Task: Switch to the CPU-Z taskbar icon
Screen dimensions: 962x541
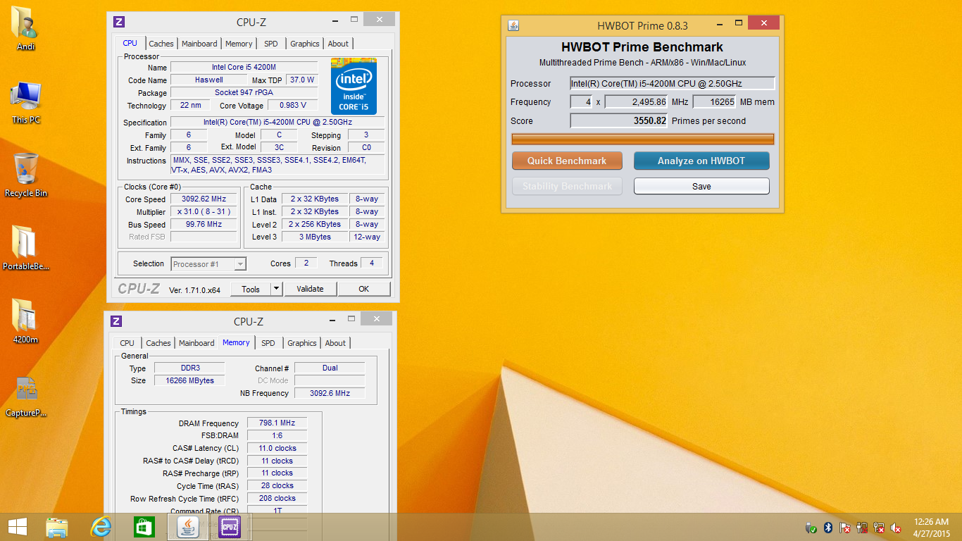Action: [x=230, y=527]
